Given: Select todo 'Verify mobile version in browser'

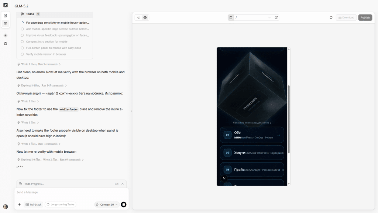Looking at the screenshot, I should (44, 54).
